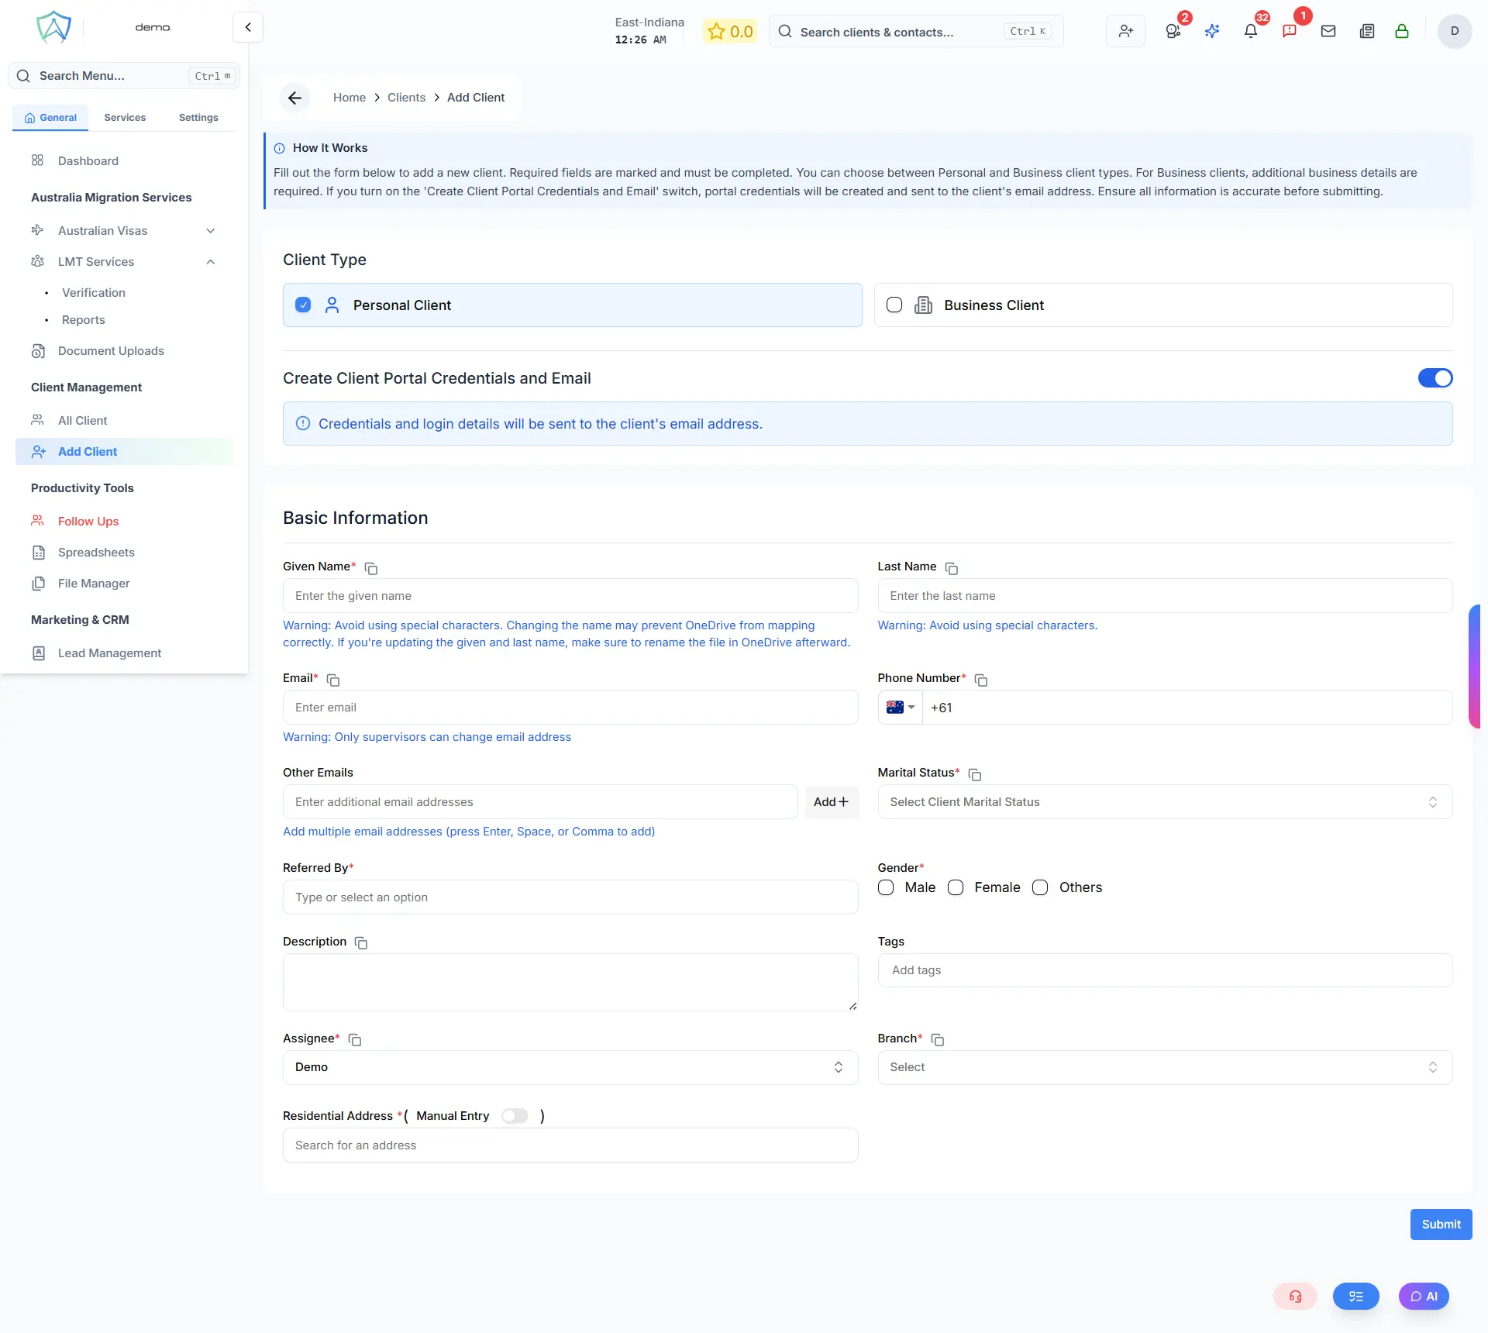1488x1333 pixels.
Task: Click the green lock icon
Action: coord(1402,31)
